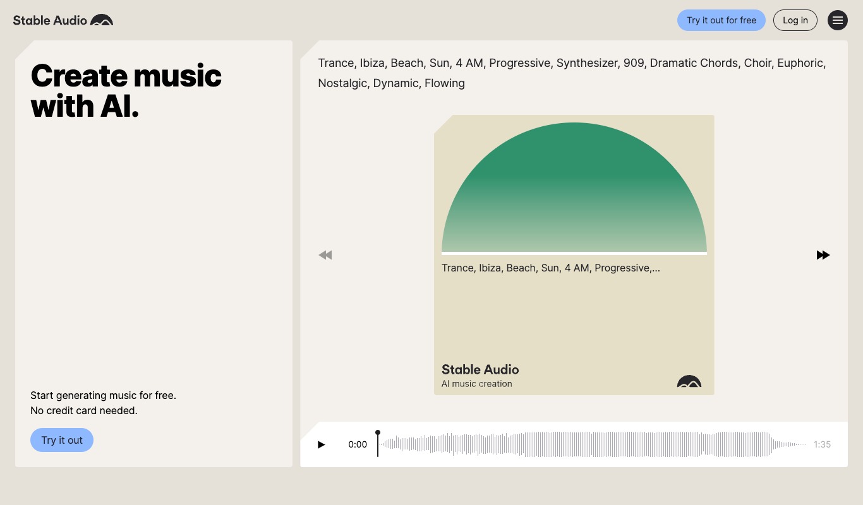This screenshot has width=863, height=505.
Task: Click the "AI music creation" subtitle on card
Action: [476, 384]
